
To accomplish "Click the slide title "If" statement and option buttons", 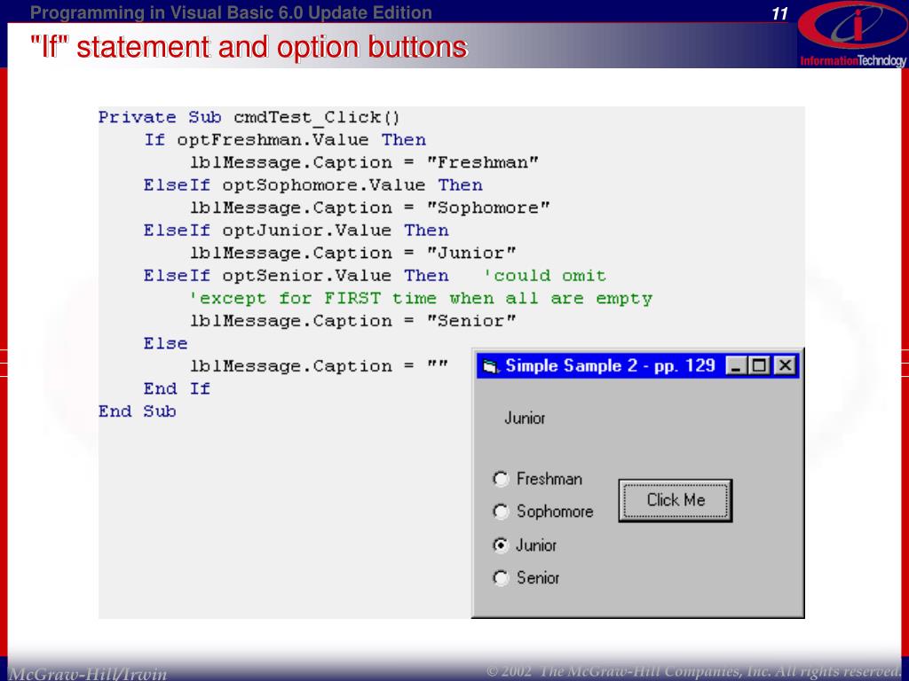I will coord(249,48).
